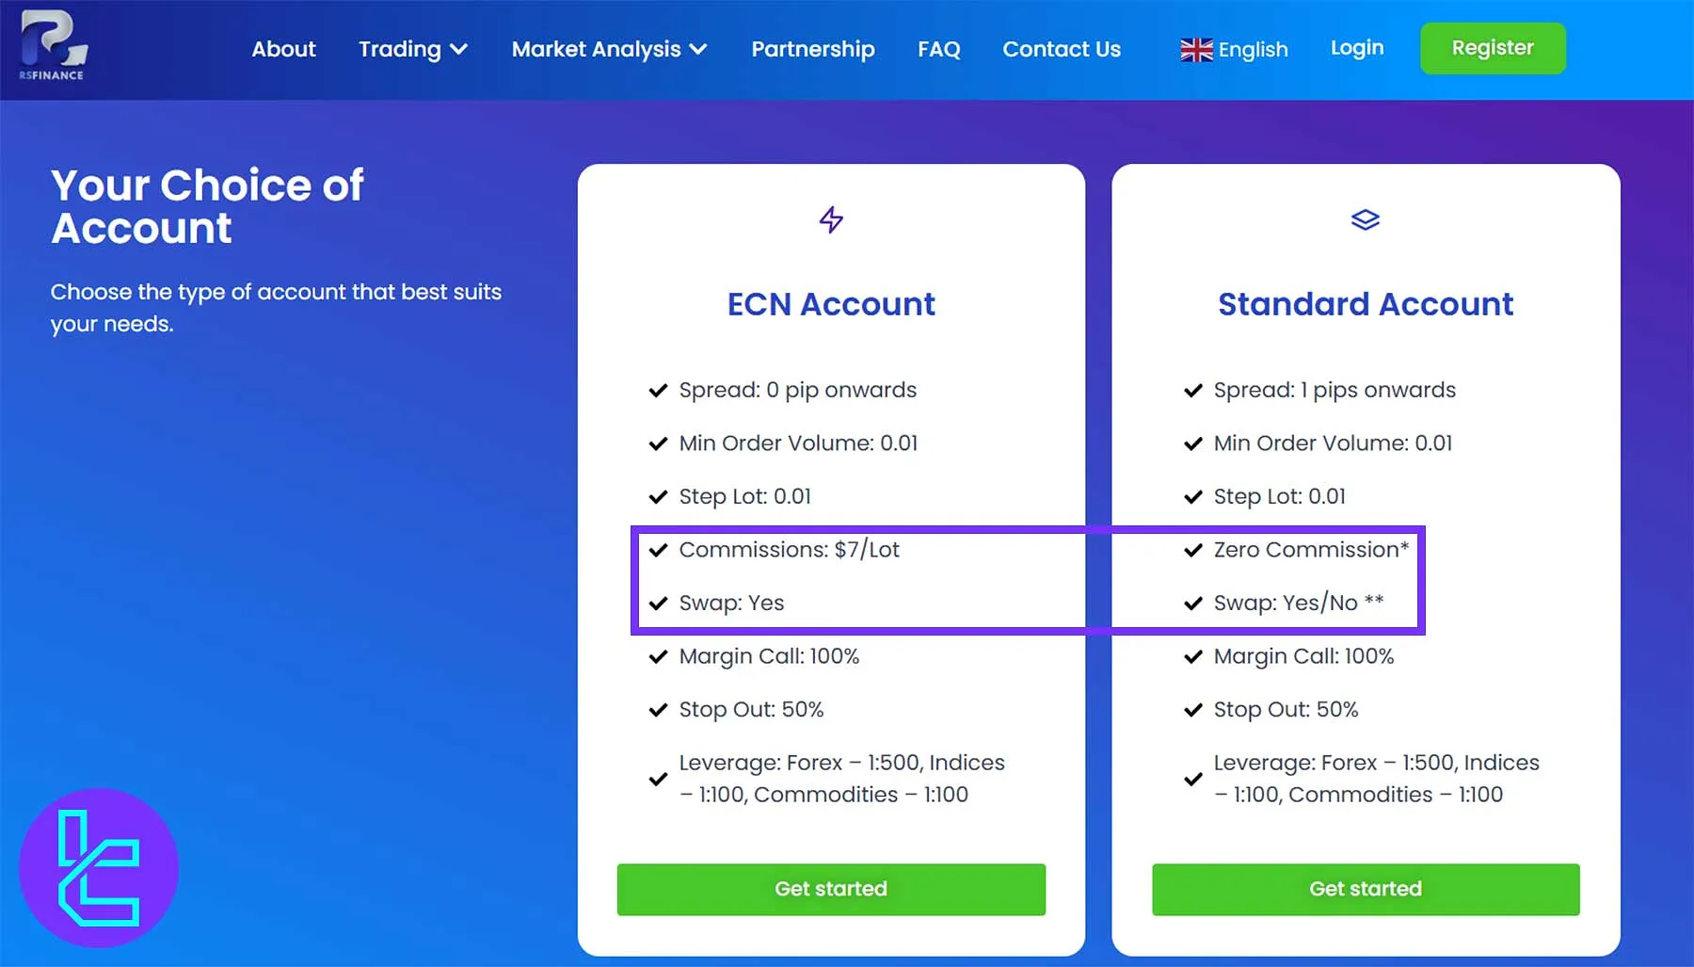Click the layers icon above Standard Account

[x=1365, y=220]
